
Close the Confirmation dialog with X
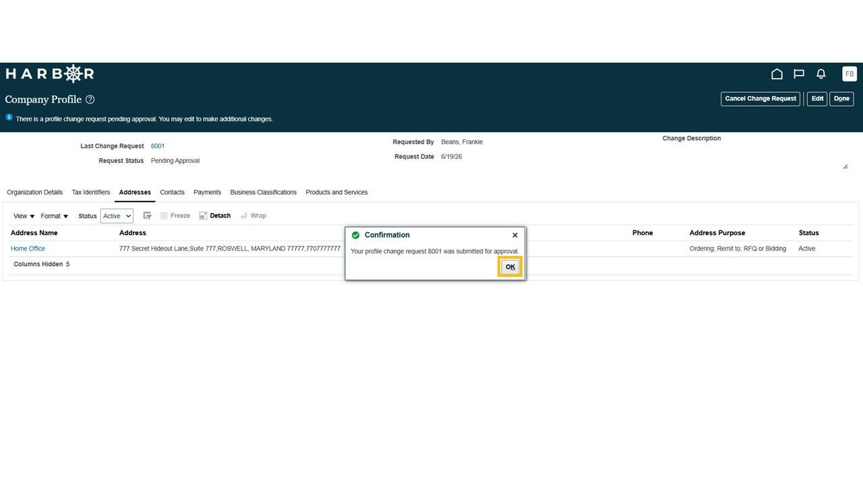[515, 235]
